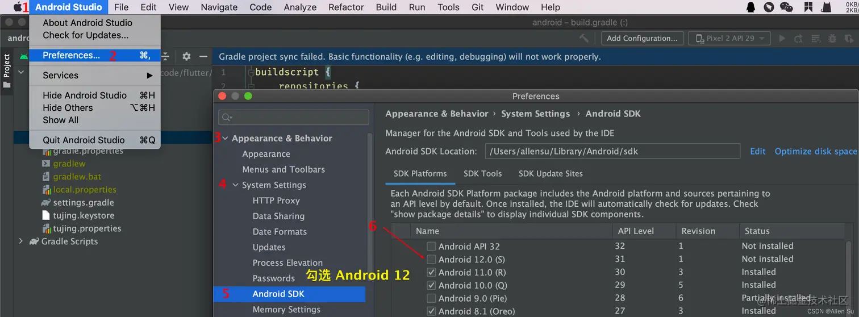
Task: Click the Debug app bug icon
Action: (832, 38)
